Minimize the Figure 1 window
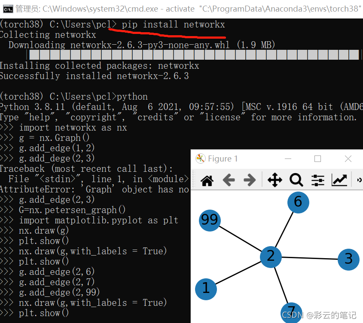This screenshot has height=323, width=363. point(288,158)
